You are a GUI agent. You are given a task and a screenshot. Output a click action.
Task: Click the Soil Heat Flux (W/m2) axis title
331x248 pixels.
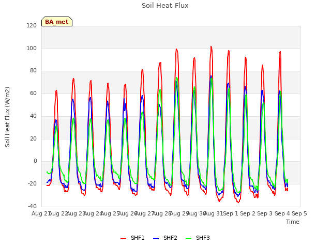(7, 117)
